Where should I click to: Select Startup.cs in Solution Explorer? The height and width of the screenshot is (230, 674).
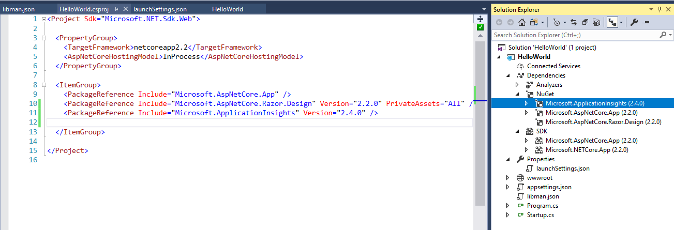pos(540,215)
